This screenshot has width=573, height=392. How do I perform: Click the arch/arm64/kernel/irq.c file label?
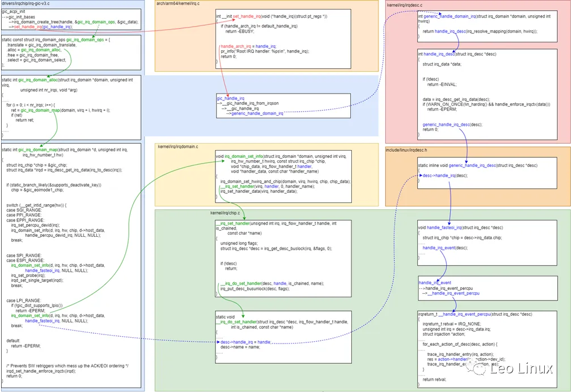click(x=178, y=4)
